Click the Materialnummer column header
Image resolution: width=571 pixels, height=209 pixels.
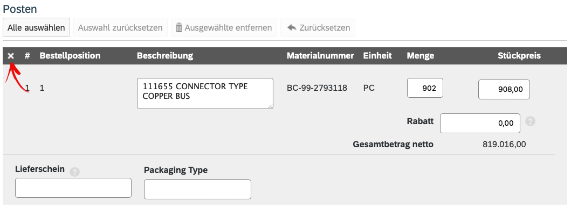(320, 56)
